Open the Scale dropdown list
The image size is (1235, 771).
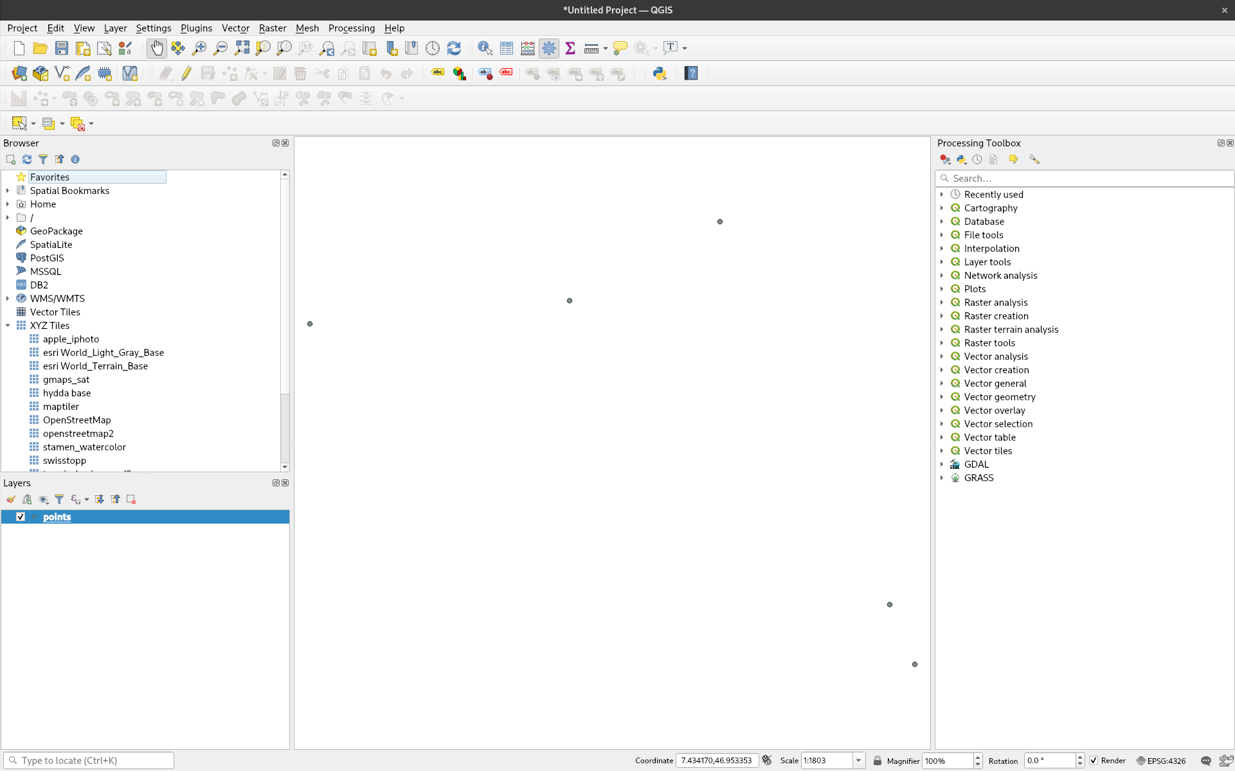tap(858, 761)
